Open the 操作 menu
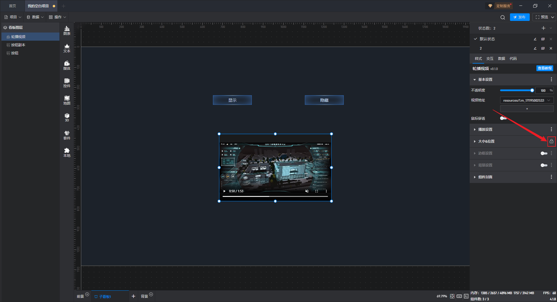Screen dimensions: 557x302 coord(57,17)
